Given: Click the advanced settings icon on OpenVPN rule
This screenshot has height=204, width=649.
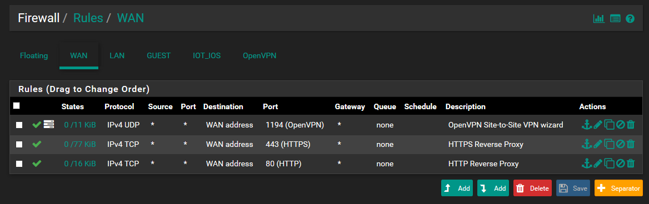Looking at the screenshot, I should 49,124.
